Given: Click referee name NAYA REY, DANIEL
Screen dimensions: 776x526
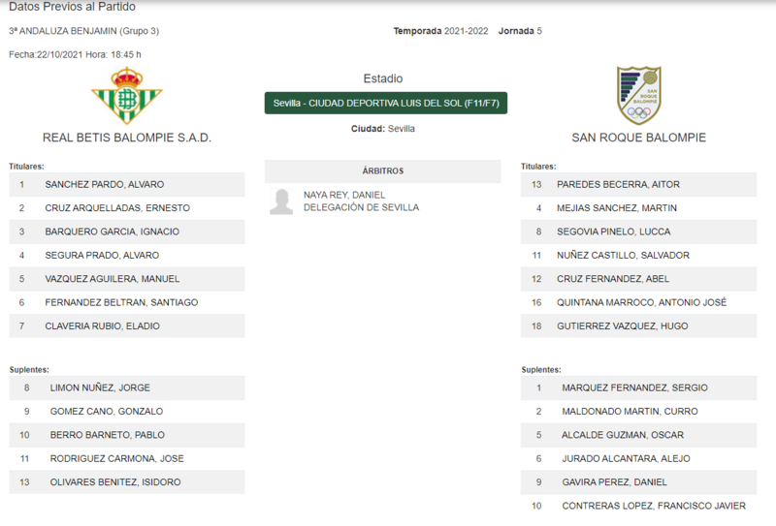Looking at the screenshot, I should tap(344, 195).
